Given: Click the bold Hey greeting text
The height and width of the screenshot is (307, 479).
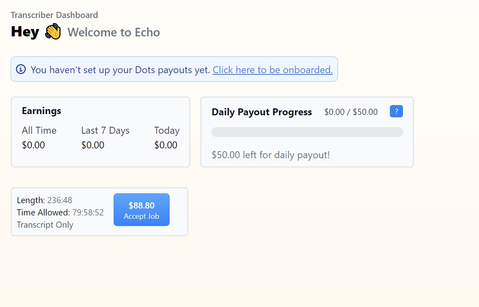Looking at the screenshot, I should (25, 32).
